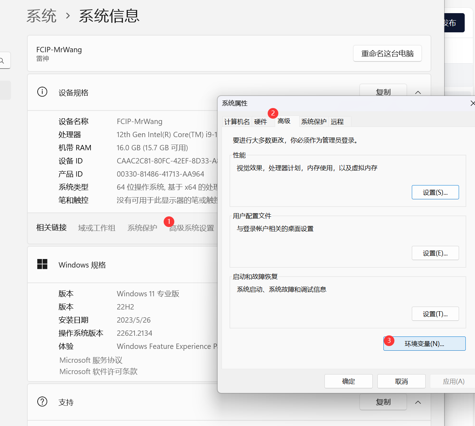Open startup and recovery 设置(T) button
This screenshot has height=426, width=475.
click(435, 314)
